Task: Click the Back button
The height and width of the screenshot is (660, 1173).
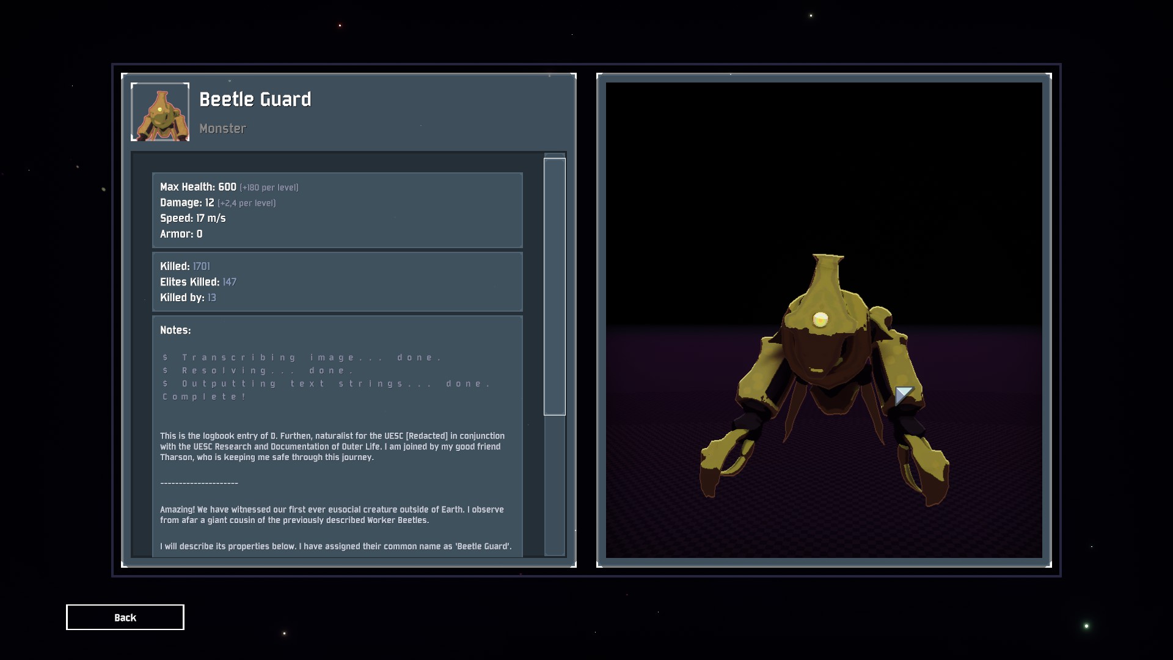Action: click(x=125, y=617)
